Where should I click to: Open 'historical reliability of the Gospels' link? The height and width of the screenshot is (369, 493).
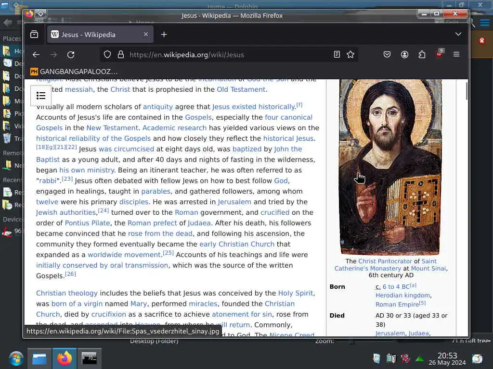coord(93,138)
